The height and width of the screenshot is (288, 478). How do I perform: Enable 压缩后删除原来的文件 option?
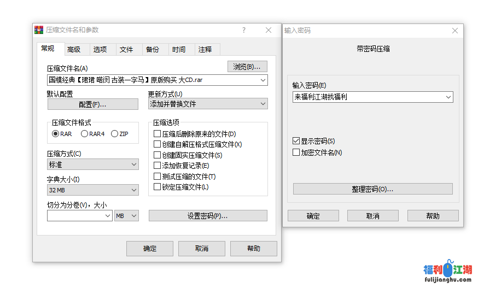tap(158, 134)
